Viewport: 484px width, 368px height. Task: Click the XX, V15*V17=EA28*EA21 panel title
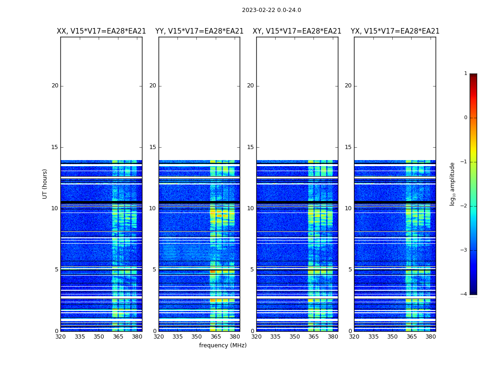(101, 31)
